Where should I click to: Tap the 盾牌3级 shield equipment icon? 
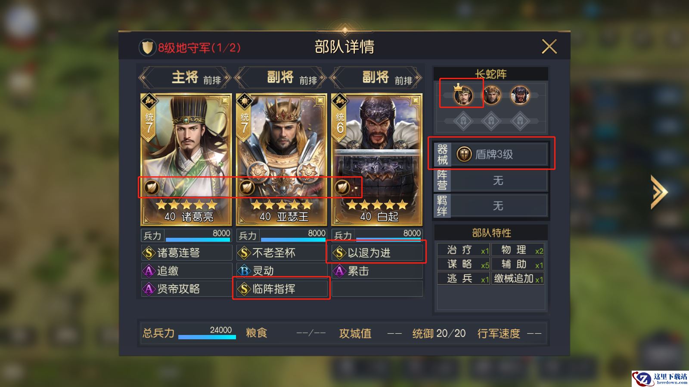click(x=464, y=154)
